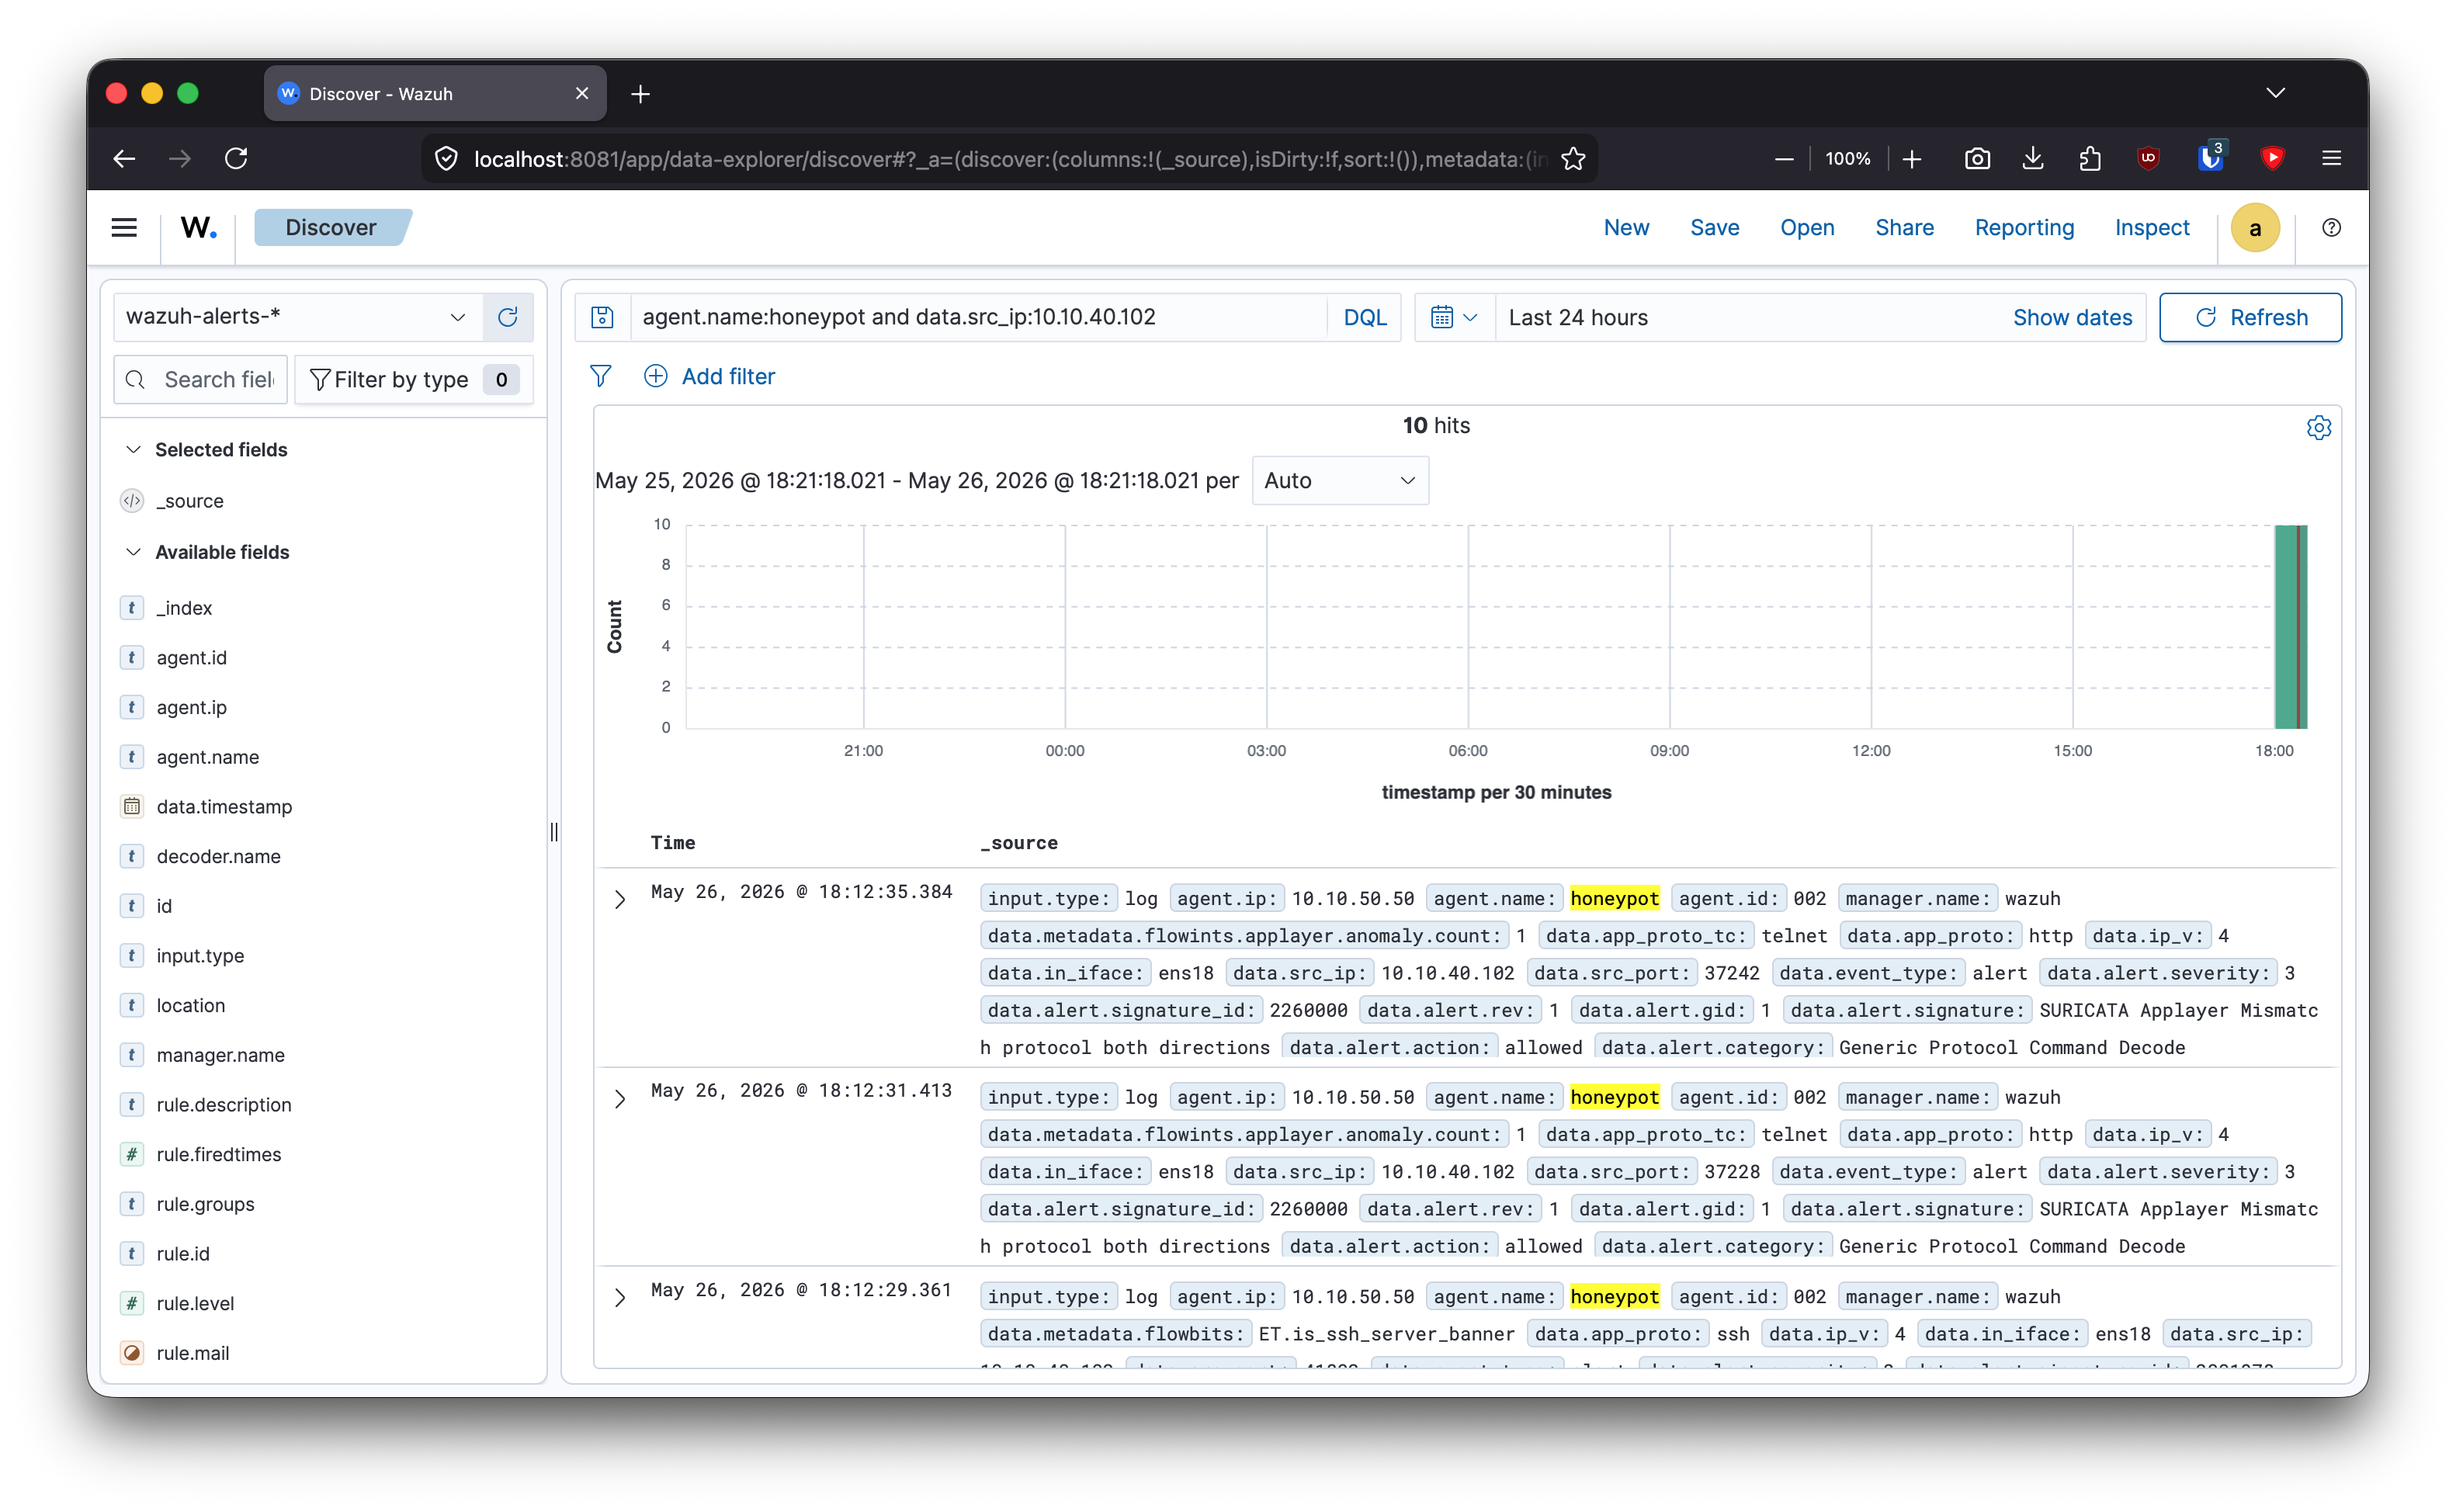The width and height of the screenshot is (2456, 1512).
Task: Click the Search field names input
Action: click(201, 380)
